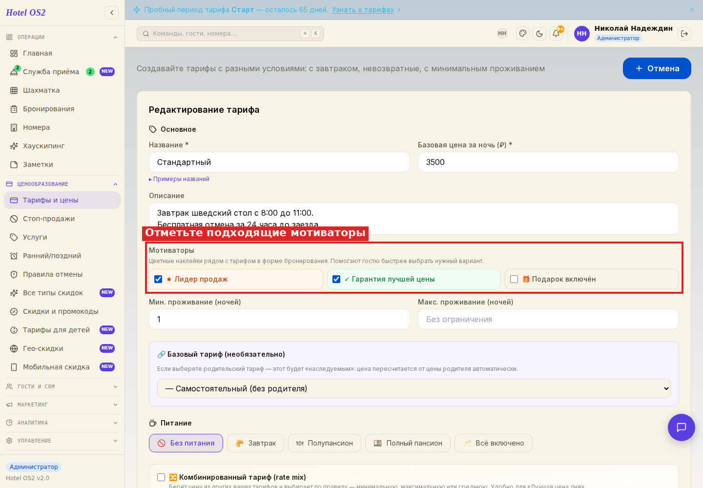Click the Базовая цена за ночь field
The width and height of the screenshot is (703, 488).
548,162
